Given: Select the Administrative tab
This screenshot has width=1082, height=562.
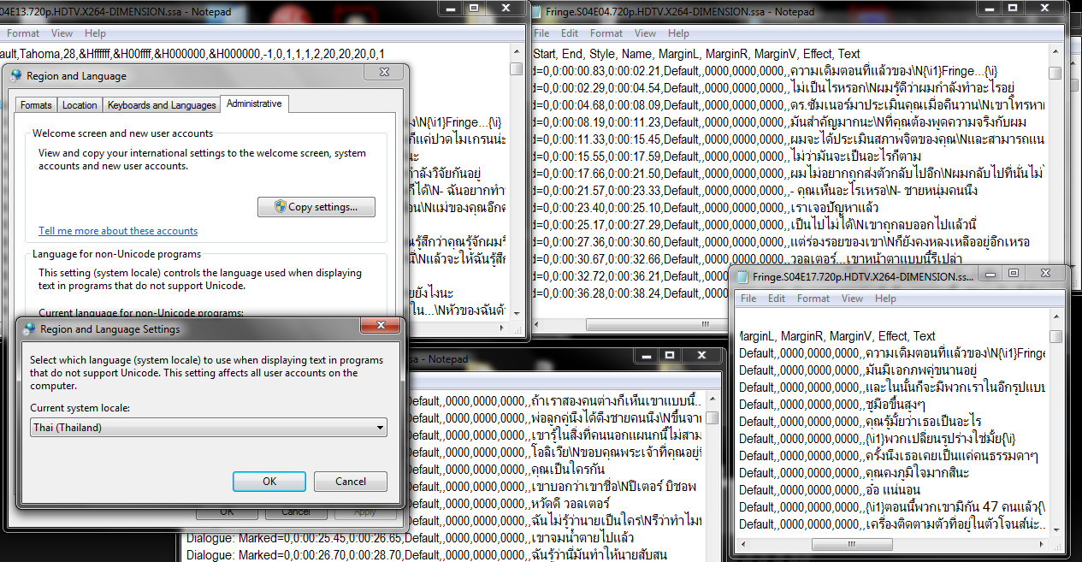Looking at the screenshot, I should pyautogui.click(x=255, y=104).
